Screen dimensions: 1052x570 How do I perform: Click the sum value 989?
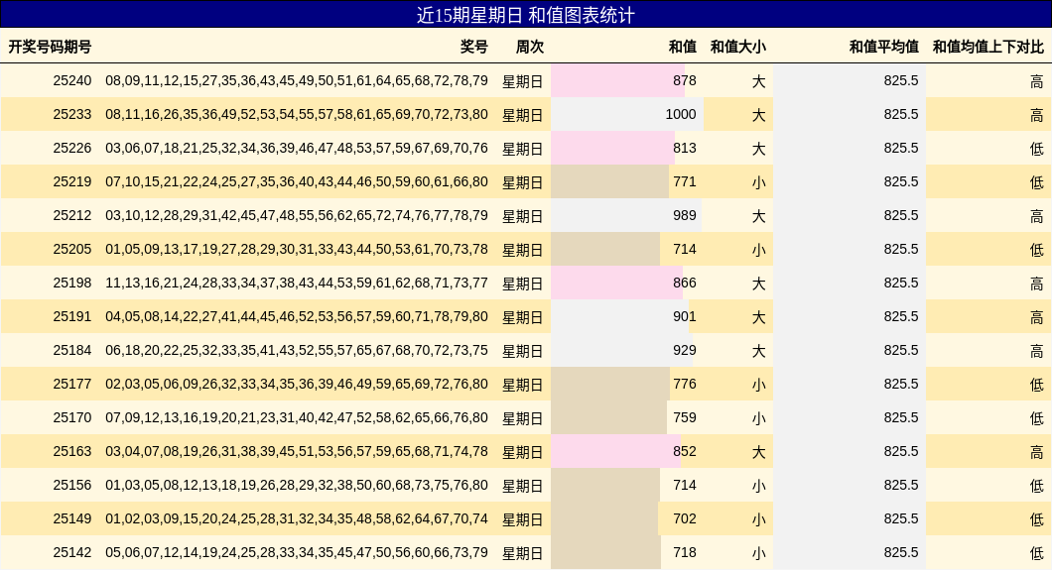pos(685,216)
